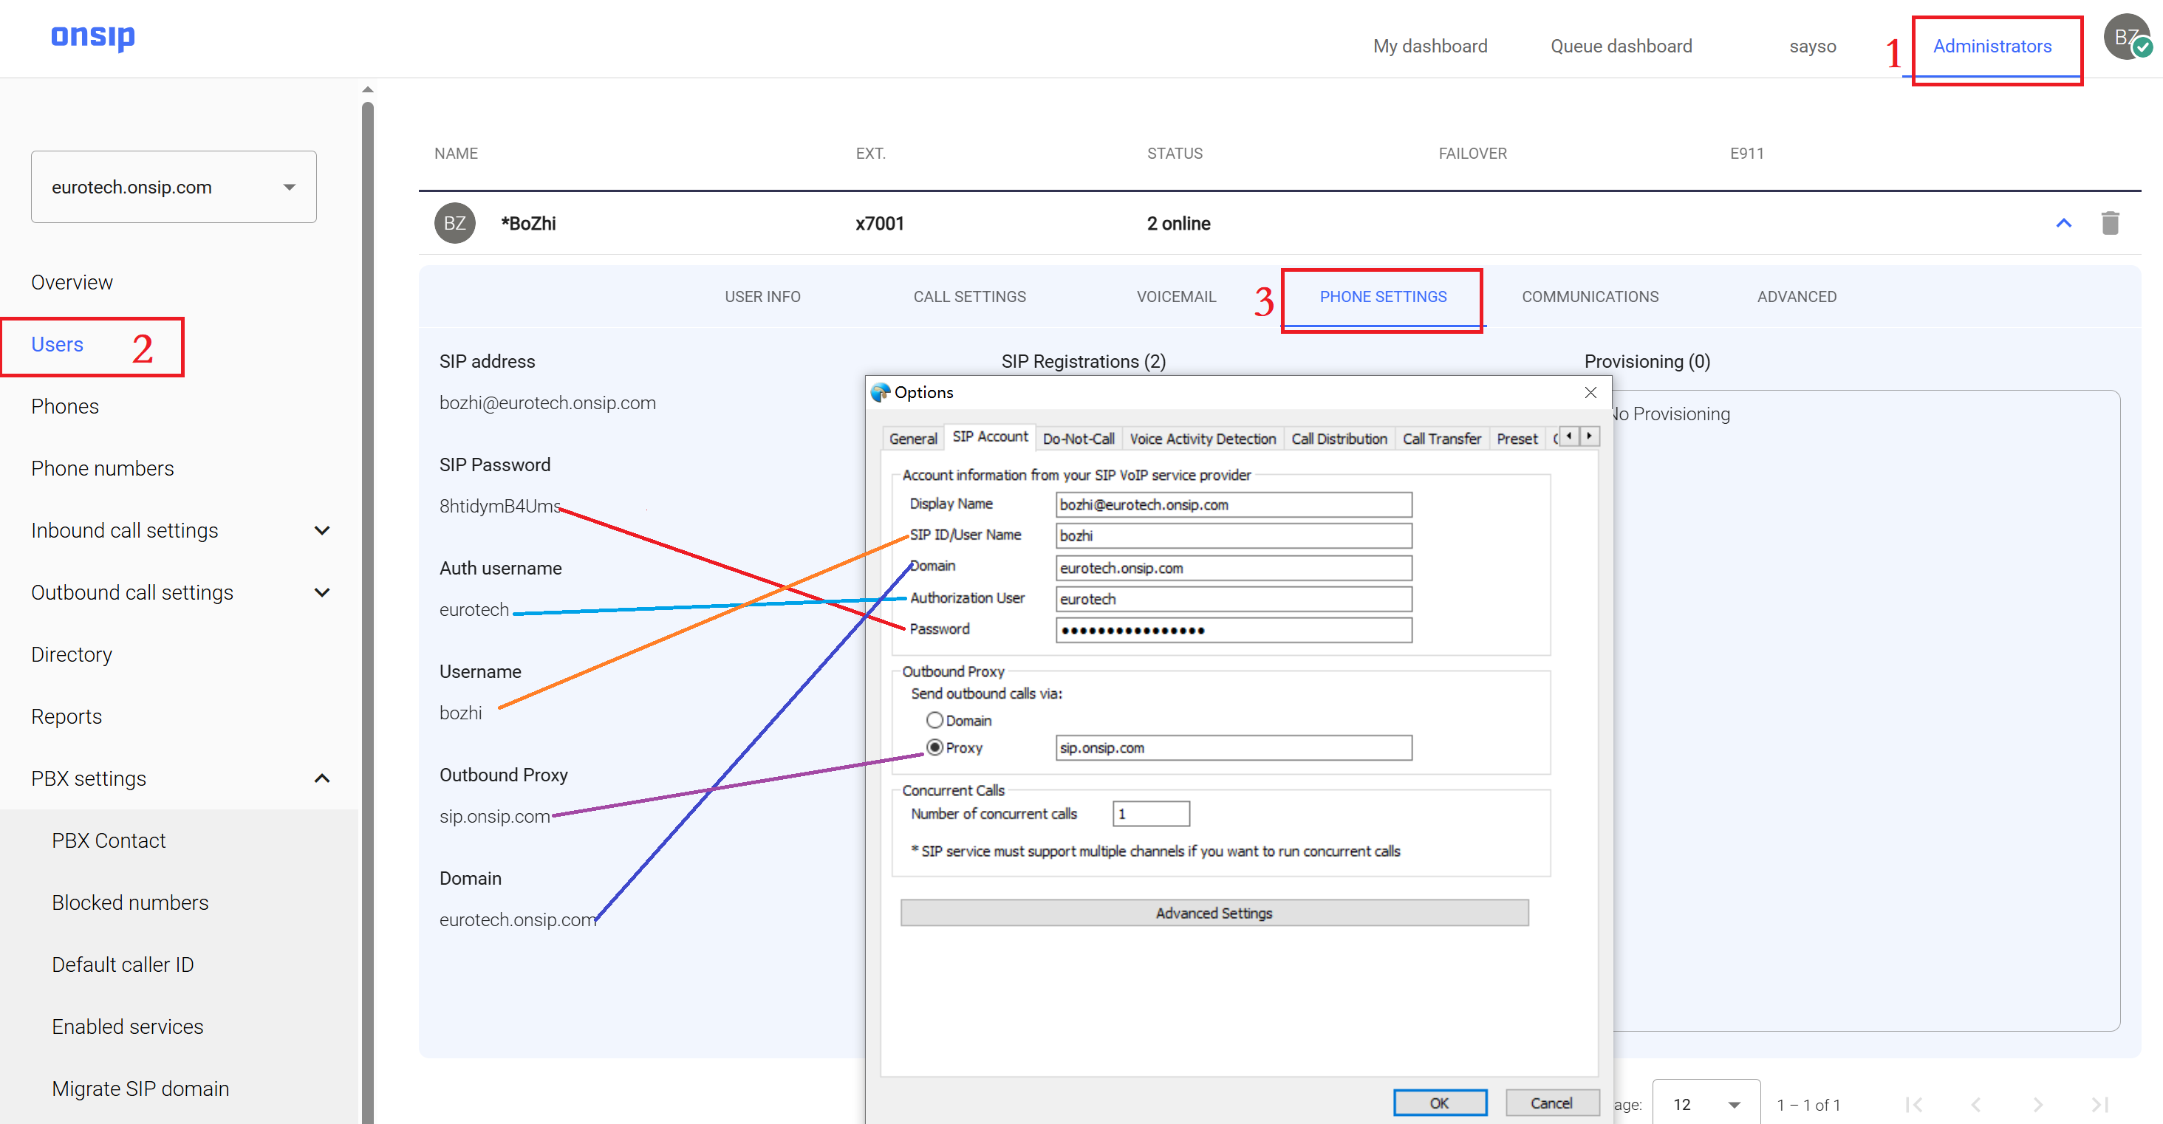
Task: Switch to the ADVANCED tab
Action: (x=1796, y=296)
